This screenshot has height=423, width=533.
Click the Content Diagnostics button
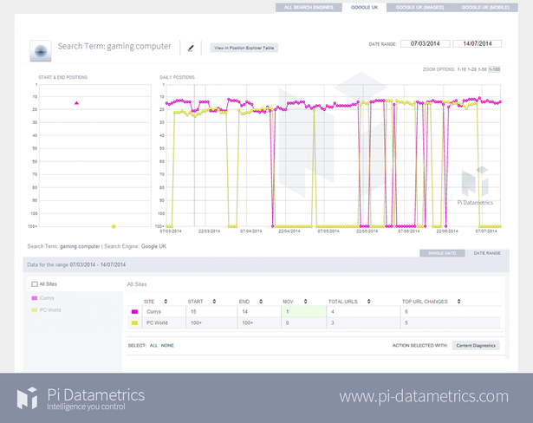pyautogui.click(x=476, y=346)
